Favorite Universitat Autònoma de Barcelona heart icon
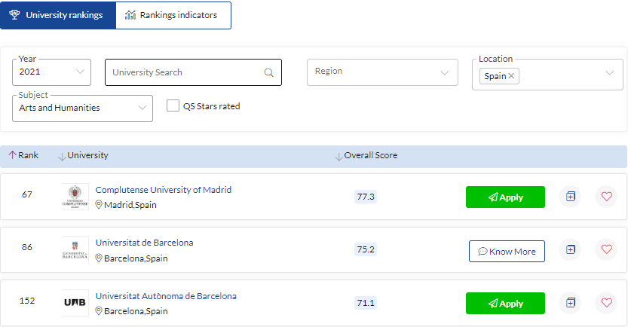Image resolution: width=628 pixels, height=327 pixels. pyautogui.click(x=606, y=303)
